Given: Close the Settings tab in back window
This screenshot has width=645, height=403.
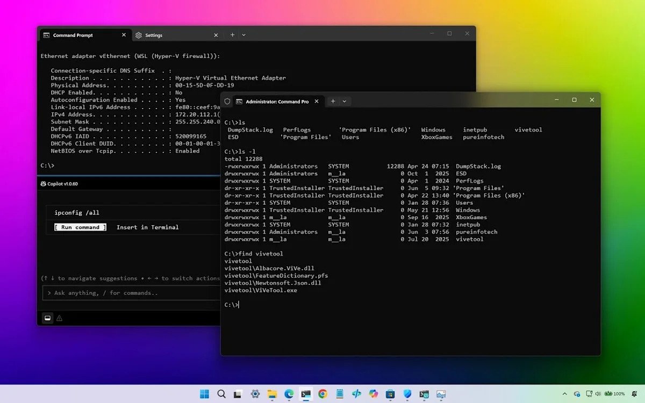Looking at the screenshot, I should [216, 35].
